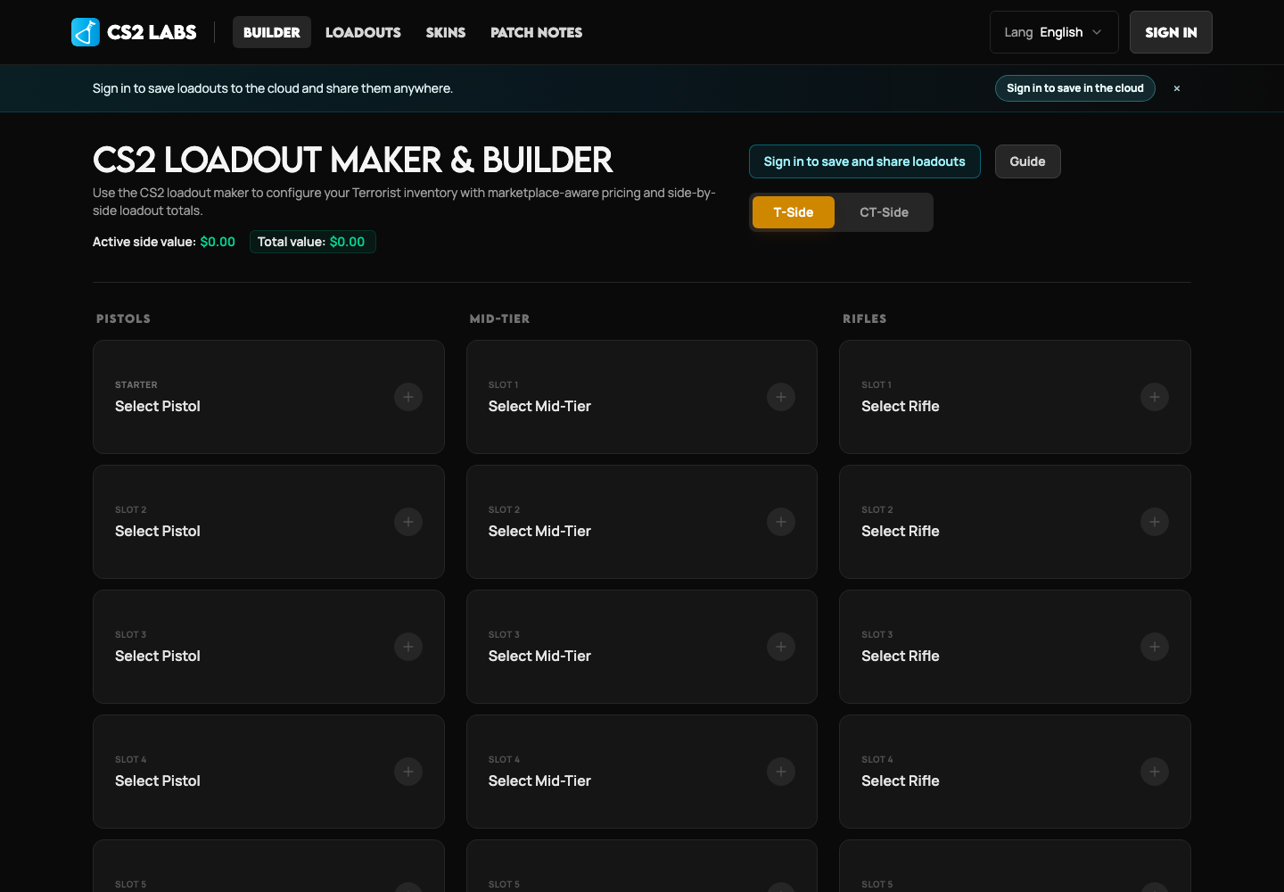Click the plus icon for Pistol Slot 2
Screen dimensions: 1284x892
(408, 522)
